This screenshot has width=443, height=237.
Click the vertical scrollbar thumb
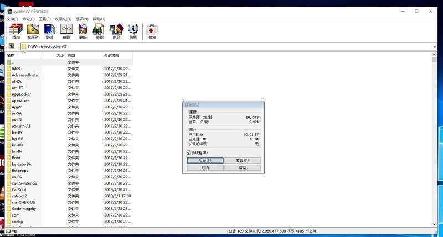coord(434,60)
